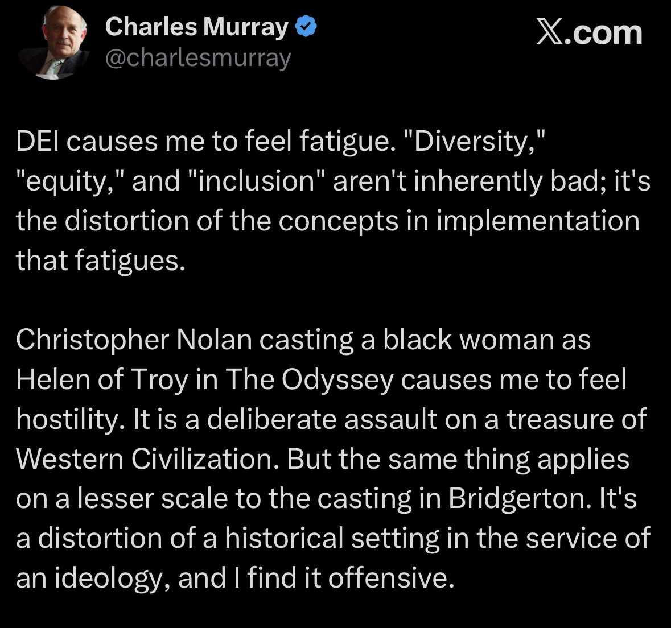Image resolution: width=671 pixels, height=628 pixels.
Task: Click the name "Christopher Nolan"
Action: coord(134,340)
